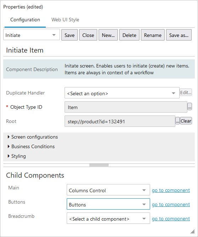Viewport: 198px width, 237px height.
Task: Click the Clear button next to Root
Action: (x=186, y=121)
